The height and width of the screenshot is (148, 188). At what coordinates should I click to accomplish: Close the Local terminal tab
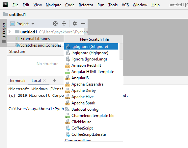[44, 81]
